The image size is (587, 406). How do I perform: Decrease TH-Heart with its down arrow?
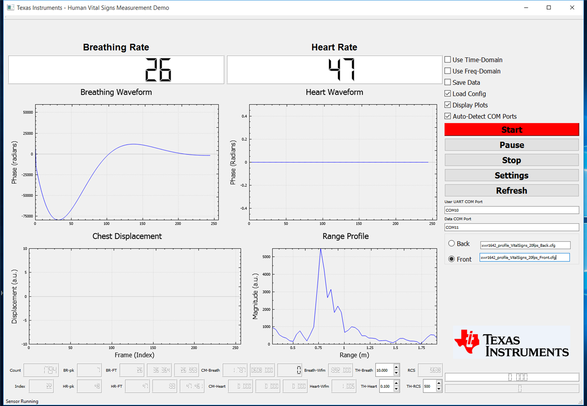point(396,389)
